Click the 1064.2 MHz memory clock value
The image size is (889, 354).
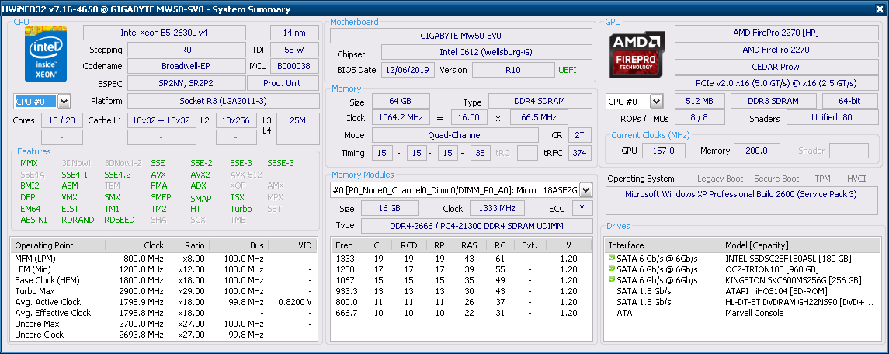(401, 118)
